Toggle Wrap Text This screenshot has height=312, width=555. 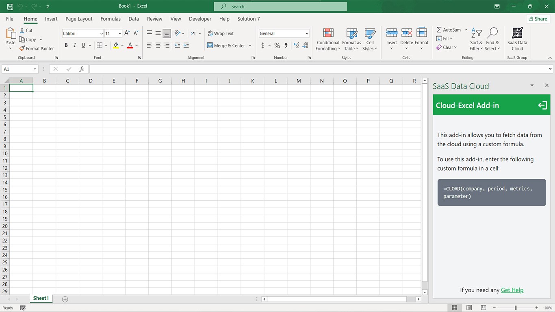(x=221, y=33)
